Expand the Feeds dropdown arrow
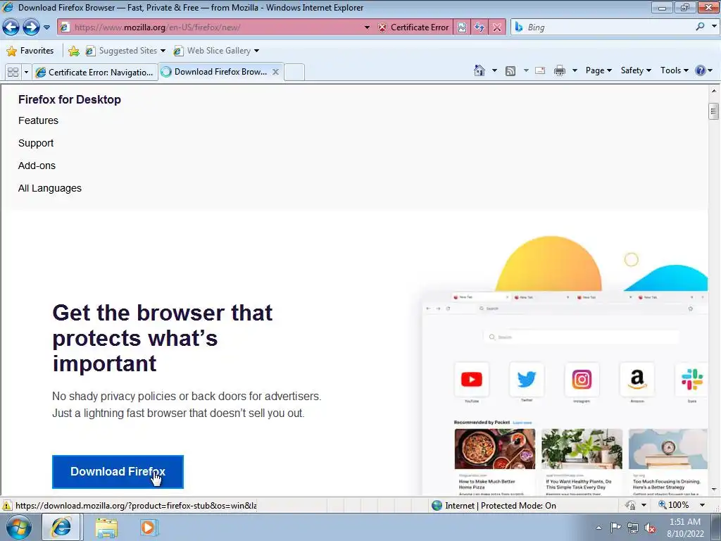Screen dimensions: 721x541 (x=525, y=70)
